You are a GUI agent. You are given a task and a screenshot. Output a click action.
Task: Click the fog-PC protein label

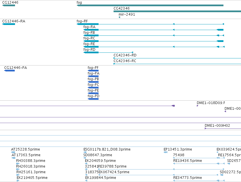point(93,85)
